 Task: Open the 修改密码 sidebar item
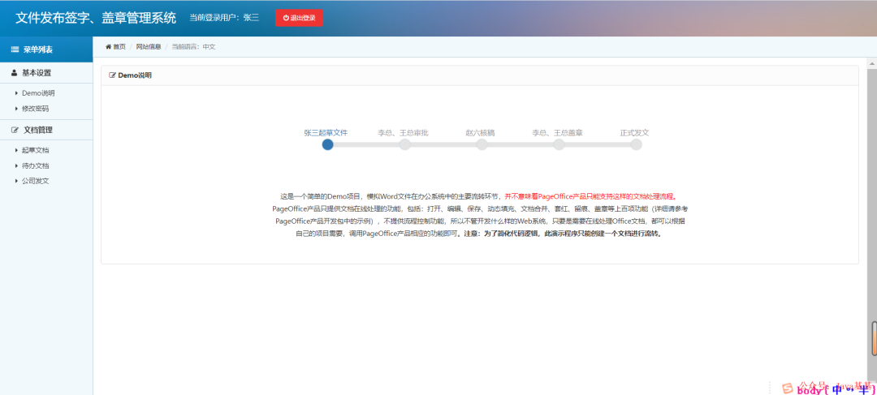[x=35, y=109]
